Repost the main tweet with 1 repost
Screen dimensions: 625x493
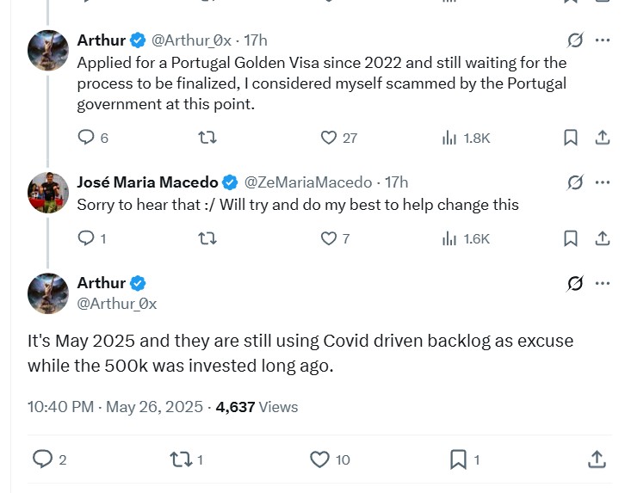[x=183, y=459]
